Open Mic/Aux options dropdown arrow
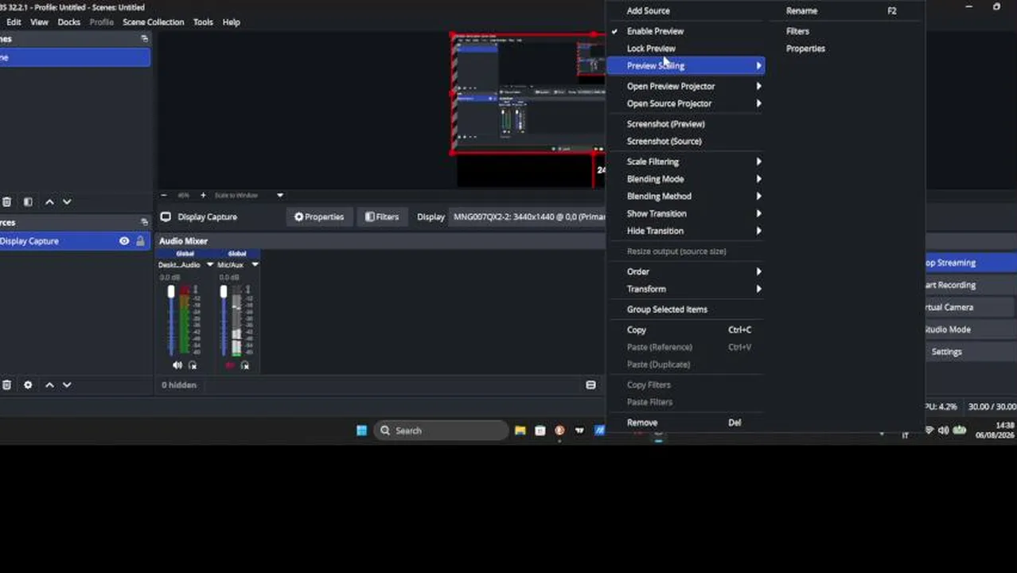This screenshot has height=573, width=1017. (255, 264)
